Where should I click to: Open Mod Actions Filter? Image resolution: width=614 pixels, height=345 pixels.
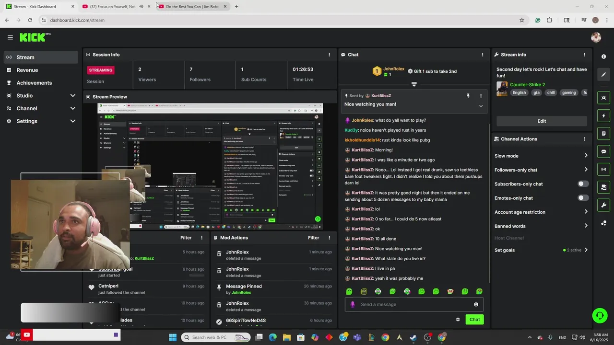point(314,238)
